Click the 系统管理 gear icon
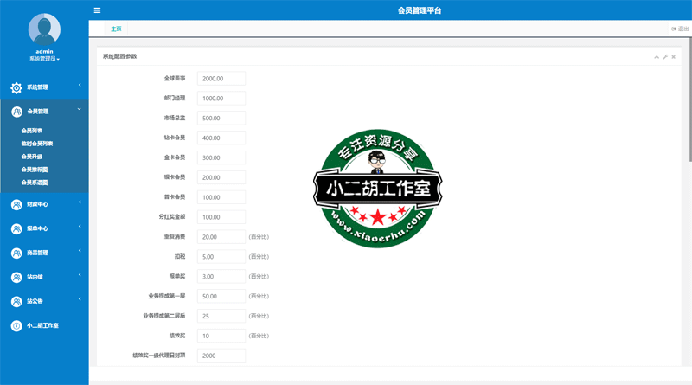Screen dimensions: 692x385 pos(16,87)
